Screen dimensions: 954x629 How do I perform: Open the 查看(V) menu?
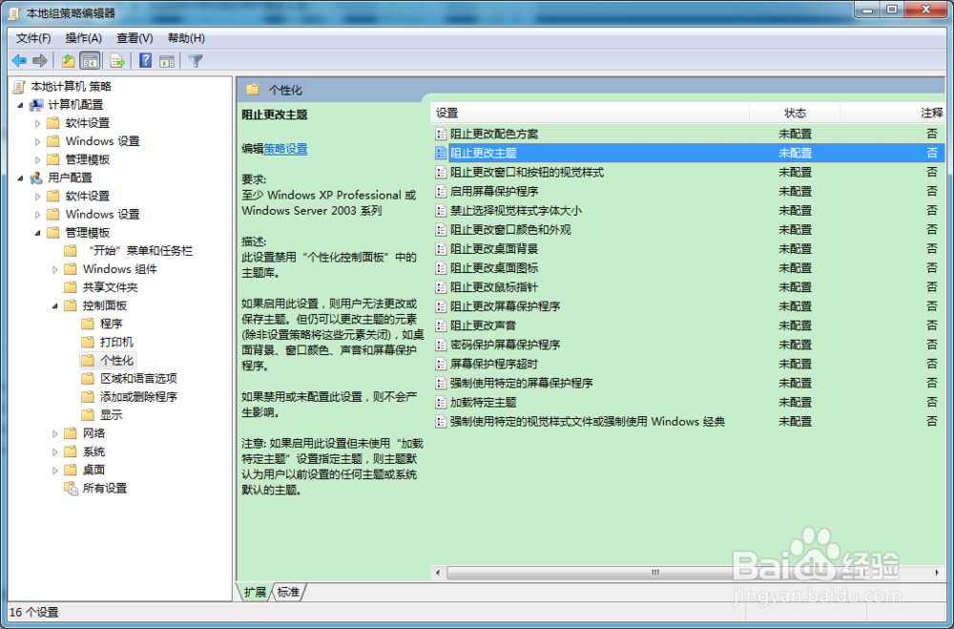pos(135,38)
